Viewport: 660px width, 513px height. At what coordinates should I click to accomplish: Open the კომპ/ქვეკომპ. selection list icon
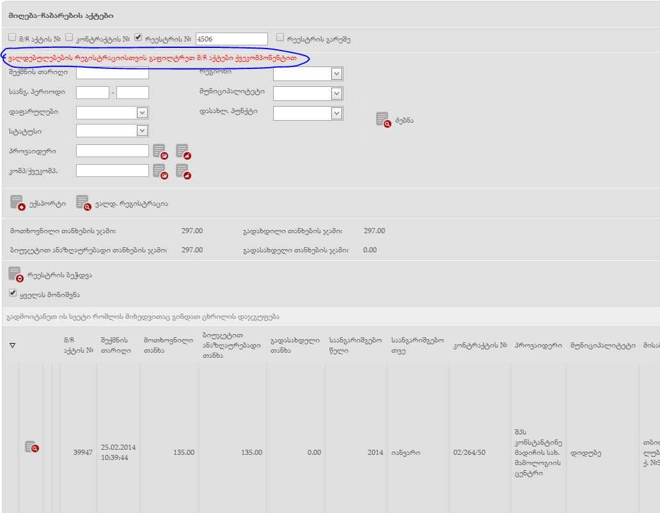[160, 171]
